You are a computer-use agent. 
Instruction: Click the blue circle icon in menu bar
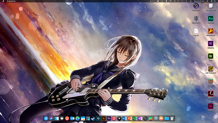(x=211, y=1)
